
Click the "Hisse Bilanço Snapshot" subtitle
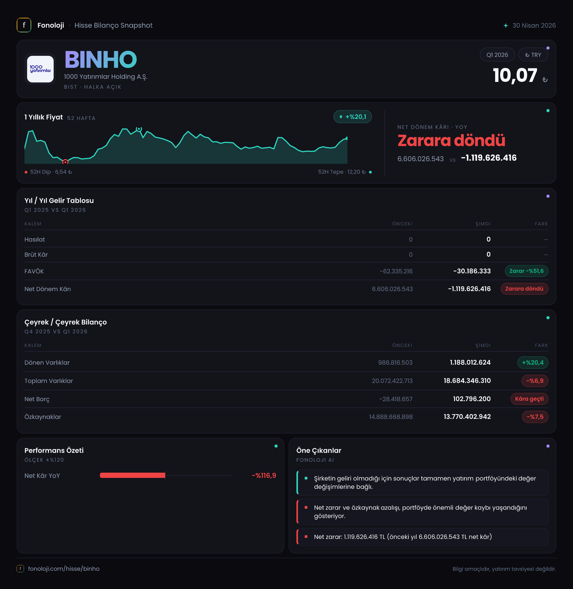(x=114, y=25)
